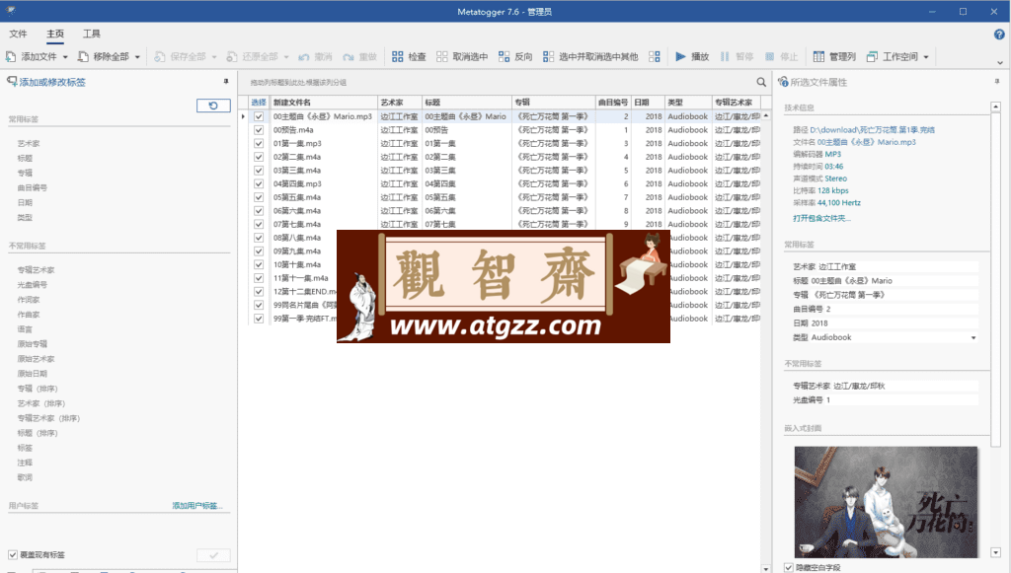The image size is (1011, 573).
Task: Click the Metatogger app icon in title bar
Action: (11, 11)
